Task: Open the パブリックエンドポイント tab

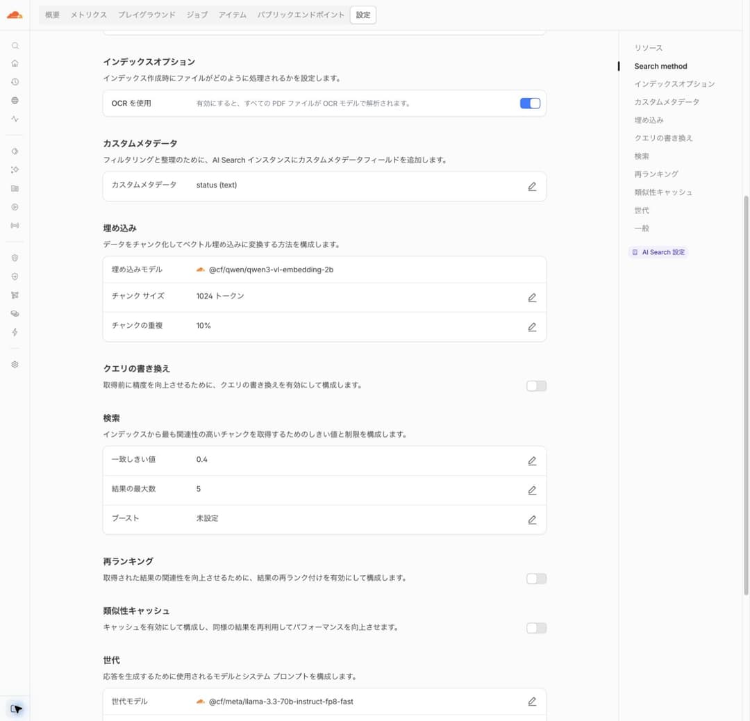Action: tap(301, 15)
